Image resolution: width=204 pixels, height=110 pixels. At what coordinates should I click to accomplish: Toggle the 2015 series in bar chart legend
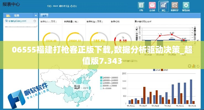click(165, 70)
